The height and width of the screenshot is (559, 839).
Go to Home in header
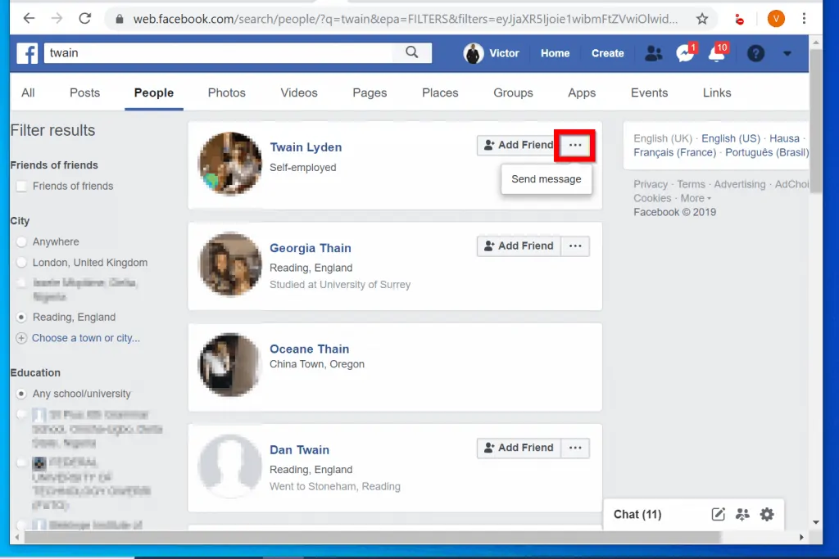(555, 53)
